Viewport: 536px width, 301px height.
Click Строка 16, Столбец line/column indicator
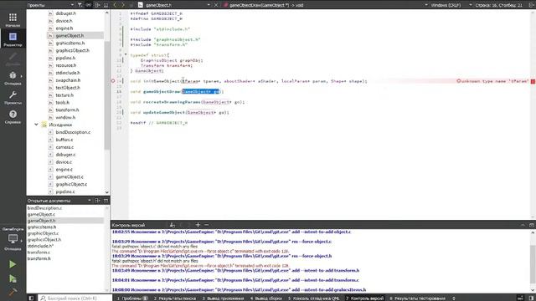498,5
